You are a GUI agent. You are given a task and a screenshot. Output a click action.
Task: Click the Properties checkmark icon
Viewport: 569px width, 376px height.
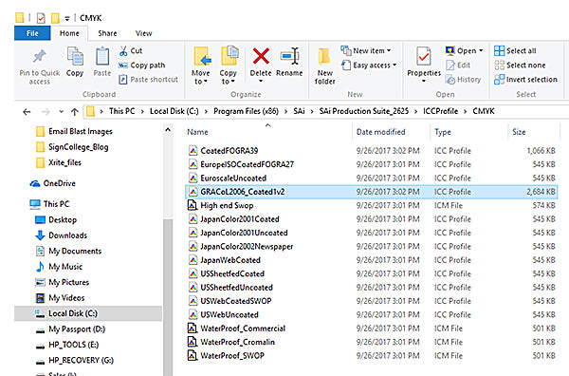[424, 57]
